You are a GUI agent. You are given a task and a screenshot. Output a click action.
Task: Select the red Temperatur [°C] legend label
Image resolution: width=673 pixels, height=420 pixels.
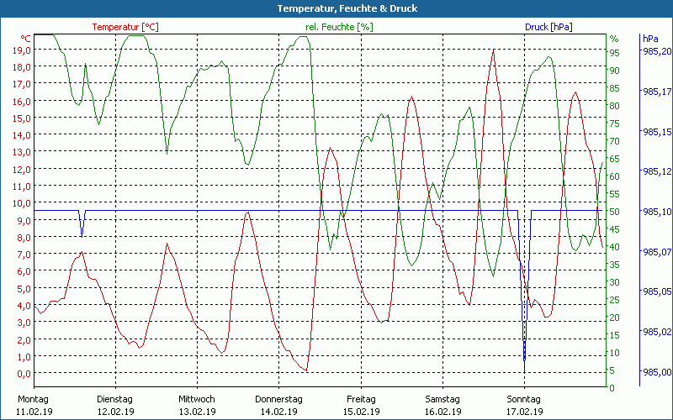click(125, 27)
